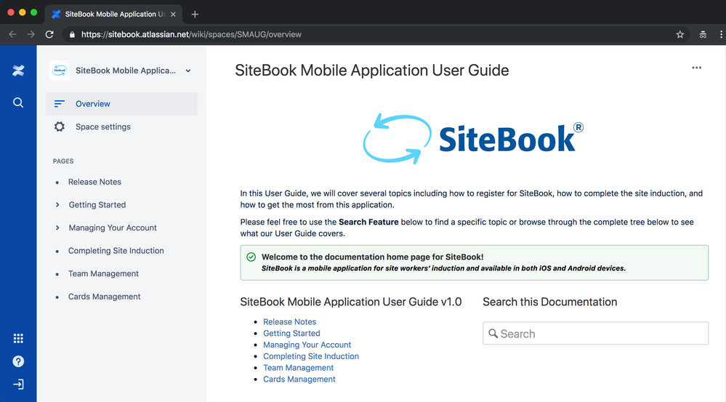
Task: Close the SiteBook Mobile Application tab
Action: coord(173,15)
